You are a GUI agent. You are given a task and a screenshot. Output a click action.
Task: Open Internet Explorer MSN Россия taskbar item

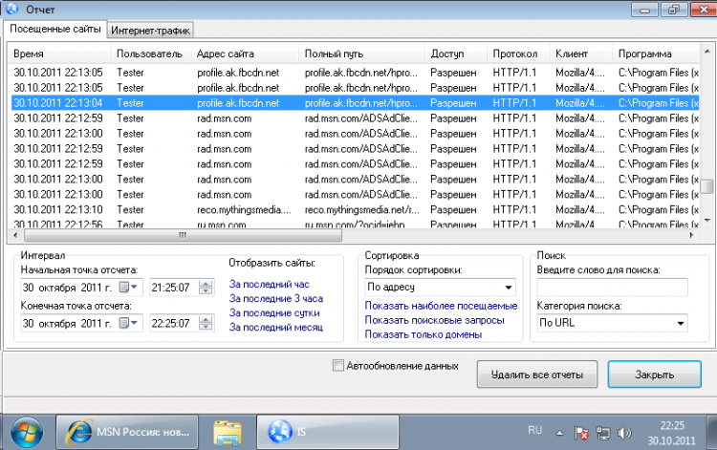pyautogui.click(x=127, y=432)
